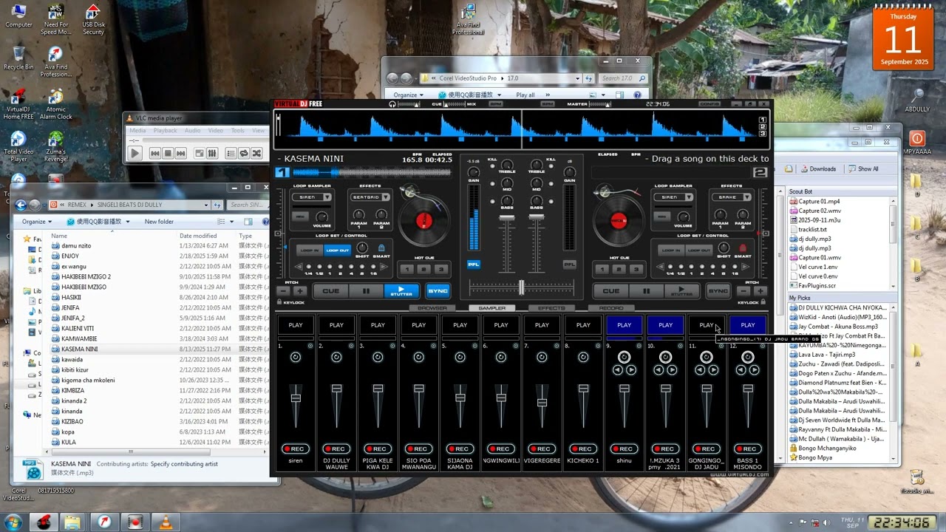
Task: Trigger deck 2 hot cue 2
Action: [619, 270]
